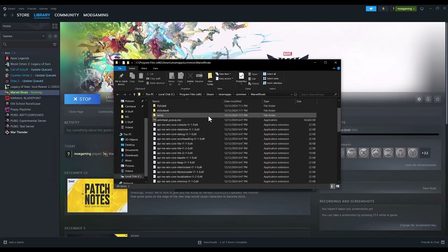Click the Search MarvelRivals field

(x=318, y=94)
